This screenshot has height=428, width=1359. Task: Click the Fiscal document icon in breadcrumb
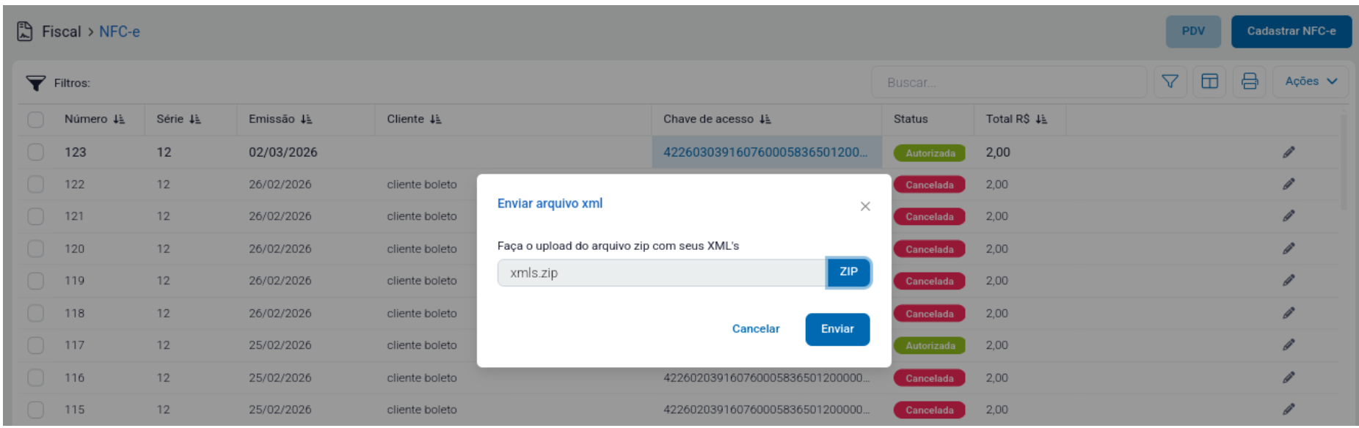tap(25, 32)
